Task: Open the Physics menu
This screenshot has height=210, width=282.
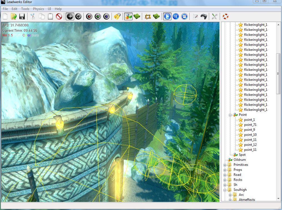Action: tap(38, 9)
